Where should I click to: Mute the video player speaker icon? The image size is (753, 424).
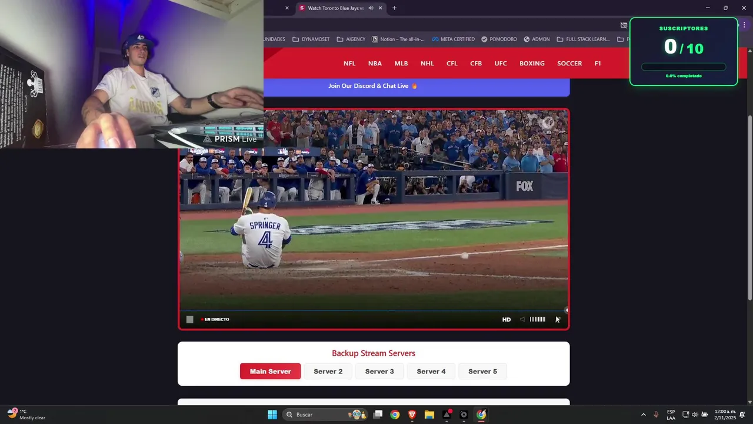pyautogui.click(x=522, y=319)
